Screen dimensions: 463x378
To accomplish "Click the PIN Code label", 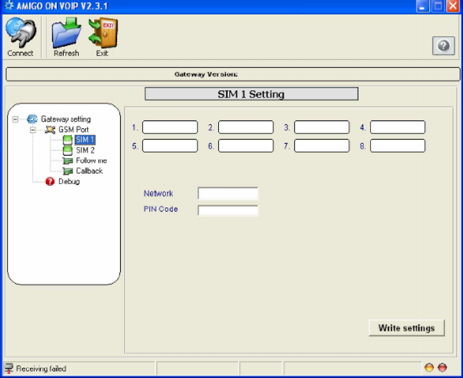I will click(161, 209).
